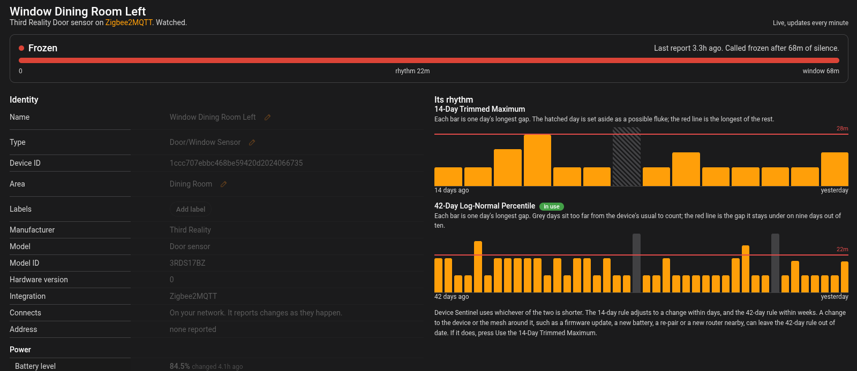Click the Door sensor model value
This screenshot has width=857, height=371.
click(190, 246)
